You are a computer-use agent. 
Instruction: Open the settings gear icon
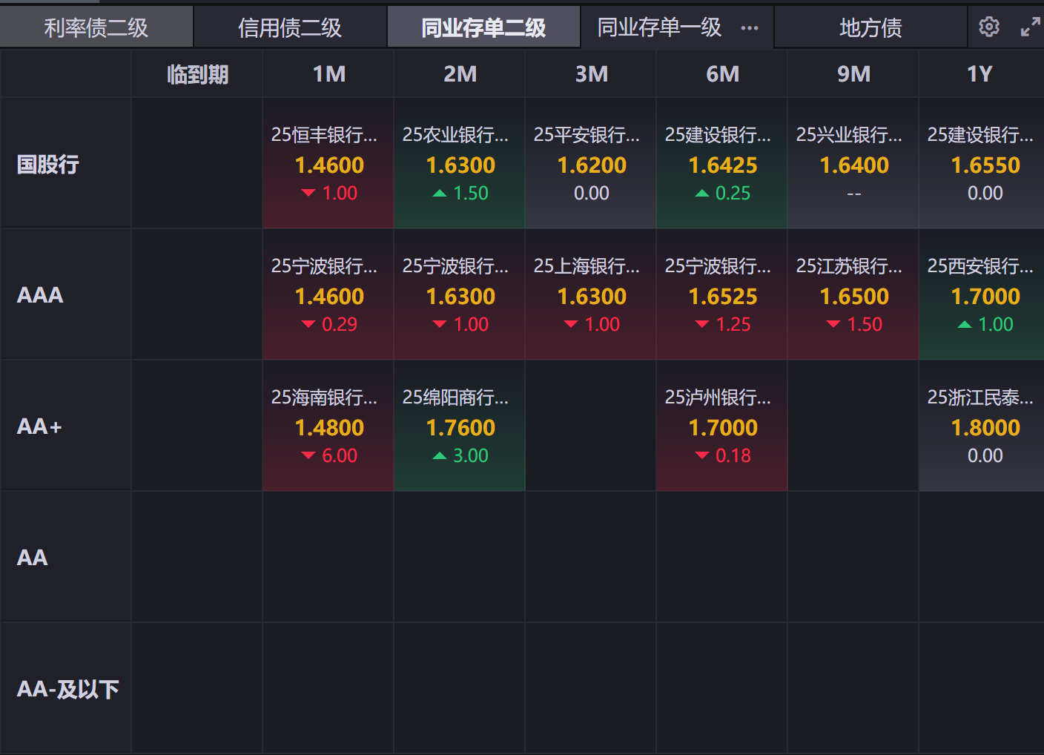[x=988, y=27]
